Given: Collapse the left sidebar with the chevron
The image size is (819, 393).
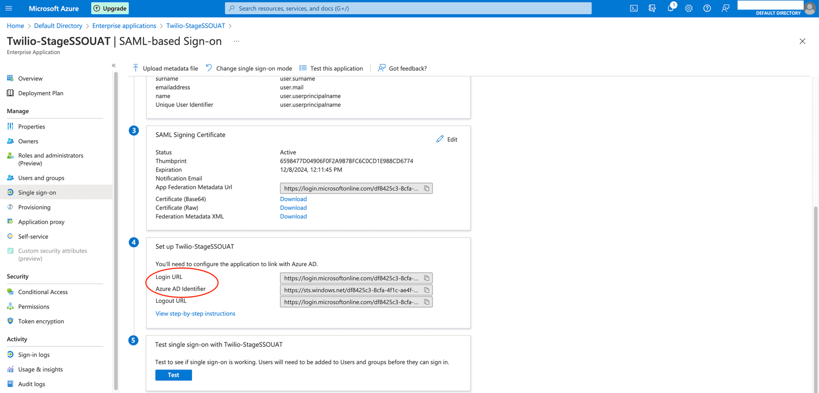Looking at the screenshot, I should click(x=114, y=65).
